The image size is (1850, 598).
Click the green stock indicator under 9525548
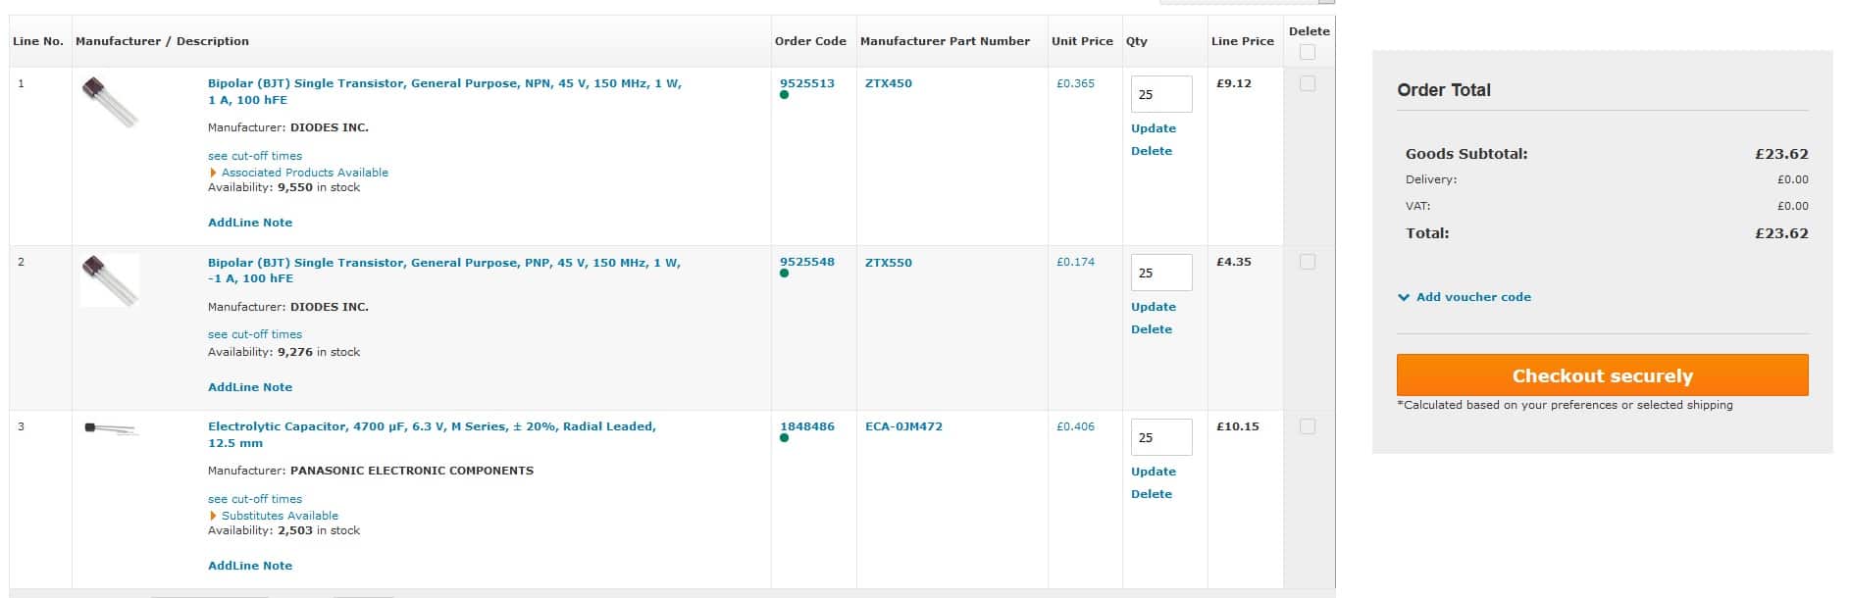click(784, 274)
